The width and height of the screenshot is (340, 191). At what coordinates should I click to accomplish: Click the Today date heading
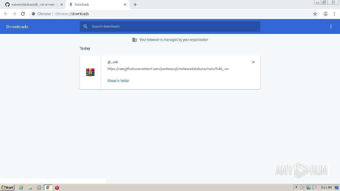[x=85, y=48]
